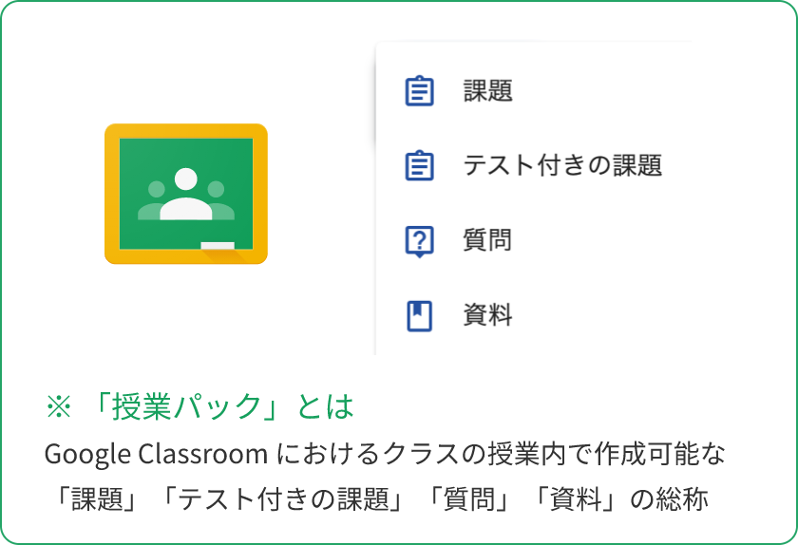Image resolution: width=798 pixels, height=545 pixels.
Task: Click the green ※ reference mark
Action: tap(59, 407)
